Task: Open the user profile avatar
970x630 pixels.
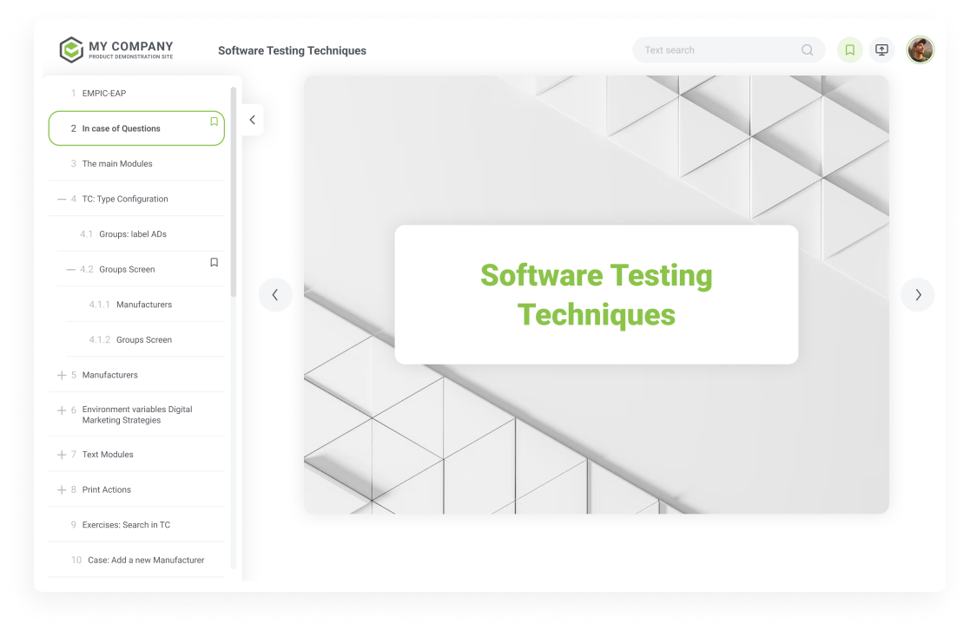Action: click(x=920, y=50)
